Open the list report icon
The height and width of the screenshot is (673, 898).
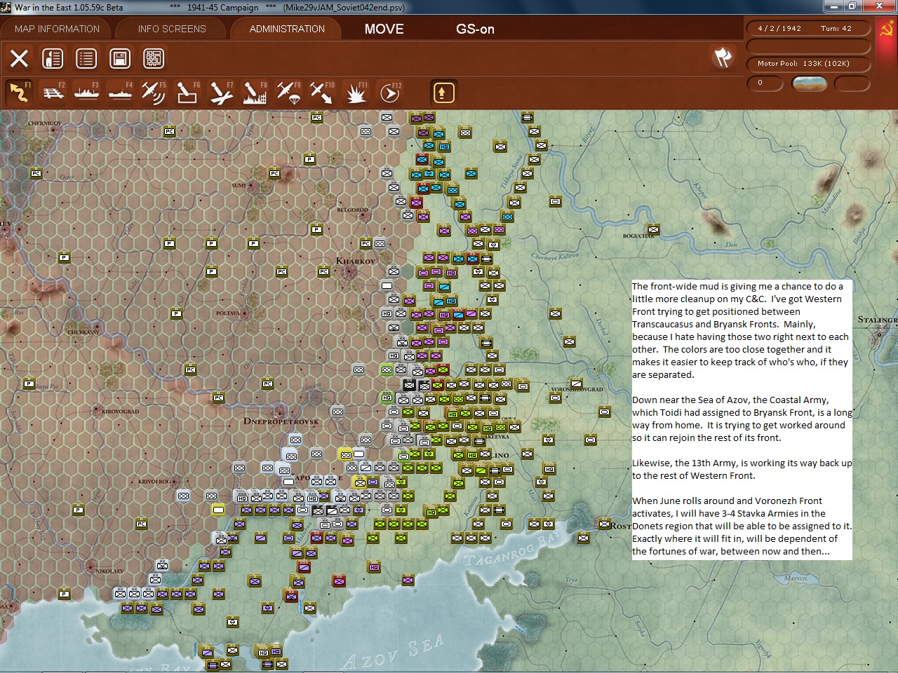click(86, 58)
